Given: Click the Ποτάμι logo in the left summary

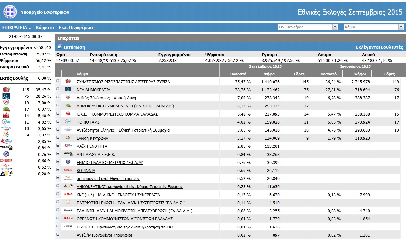Looking at the screenshot, I should pyautogui.click(x=6, y=122).
